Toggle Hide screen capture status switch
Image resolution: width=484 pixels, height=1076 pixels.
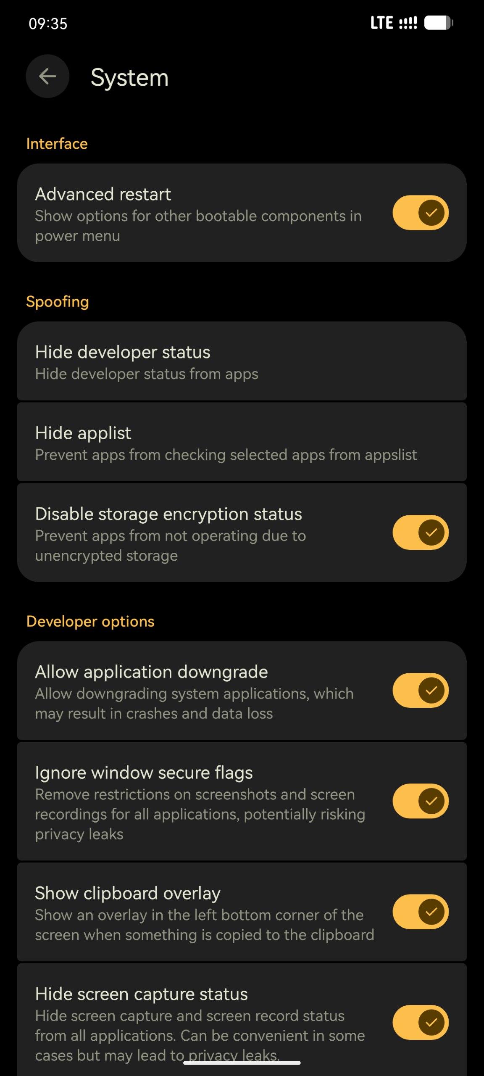[x=421, y=1022]
